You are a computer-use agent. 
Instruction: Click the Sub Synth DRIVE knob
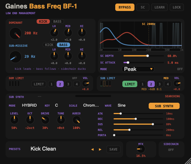(45, 120)
